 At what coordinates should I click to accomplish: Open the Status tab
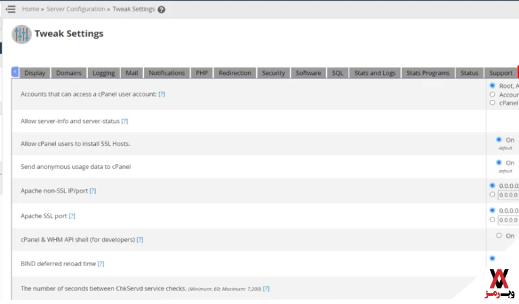click(x=470, y=73)
